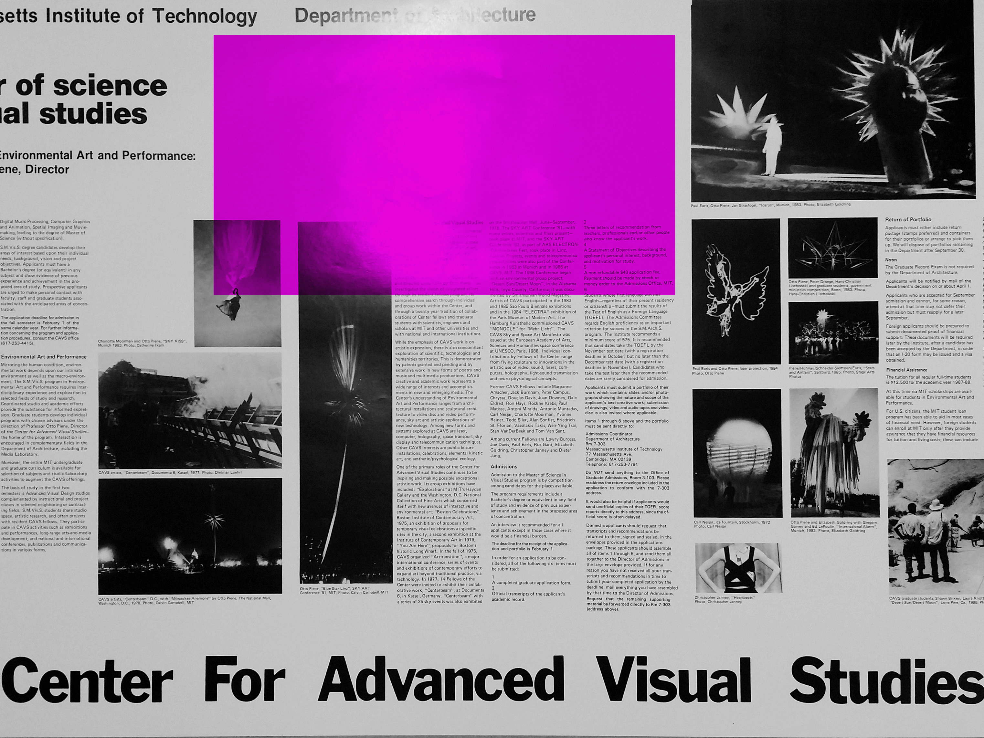Click the 'Icarus', Munich, 1983 photo caption
The width and height of the screenshot is (984, 738).
770,205
